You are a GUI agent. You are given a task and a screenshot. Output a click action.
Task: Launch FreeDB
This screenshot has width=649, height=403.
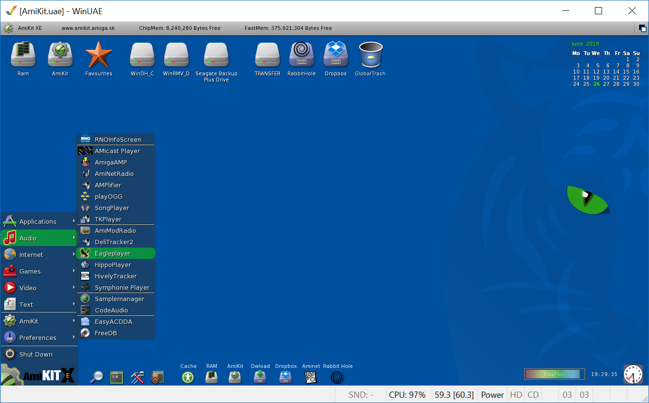(x=116, y=333)
